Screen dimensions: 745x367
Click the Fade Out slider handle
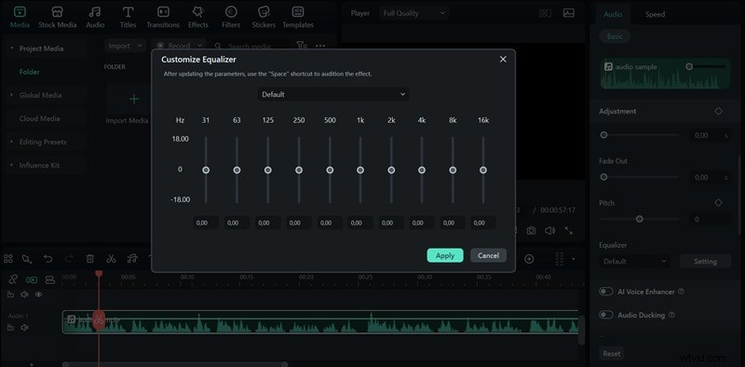click(x=603, y=177)
